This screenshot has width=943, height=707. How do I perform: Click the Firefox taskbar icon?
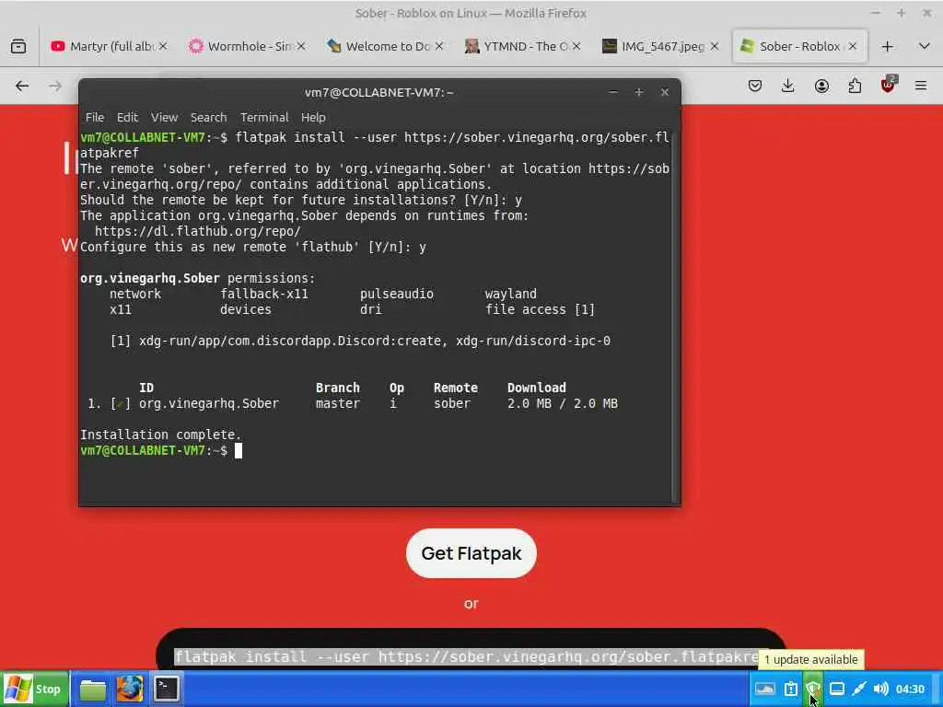tap(129, 689)
